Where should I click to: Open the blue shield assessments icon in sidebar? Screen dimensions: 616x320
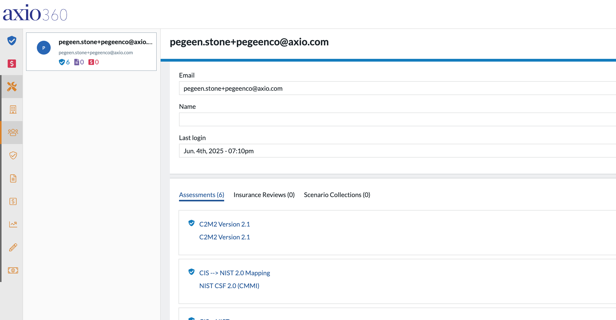[12, 40]
